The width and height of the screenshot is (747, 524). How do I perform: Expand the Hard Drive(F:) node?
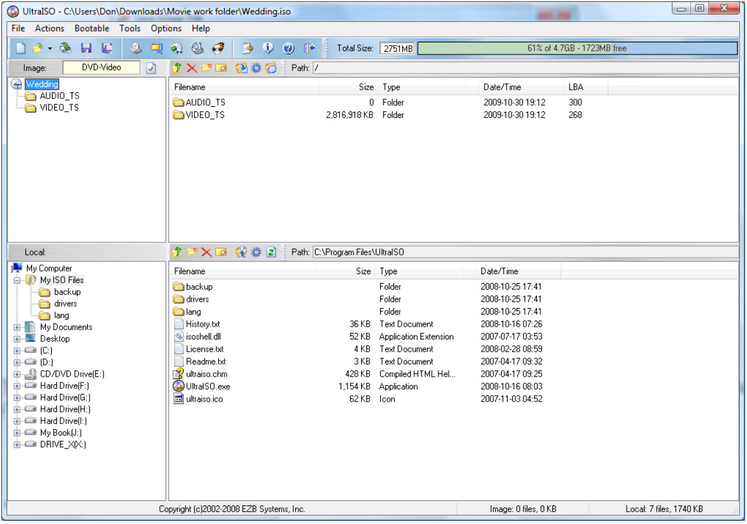click(17, 386)
